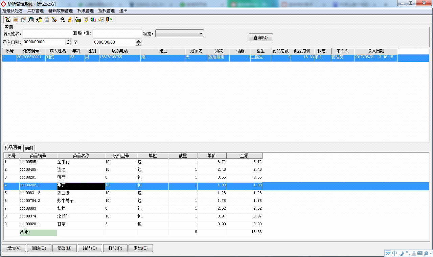Click the 药品名称 column header
This screenshot has width=433, height=257.
point(81,156)
